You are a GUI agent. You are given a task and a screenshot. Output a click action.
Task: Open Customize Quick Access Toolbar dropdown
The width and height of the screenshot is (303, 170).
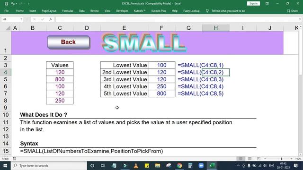[28, 4]
